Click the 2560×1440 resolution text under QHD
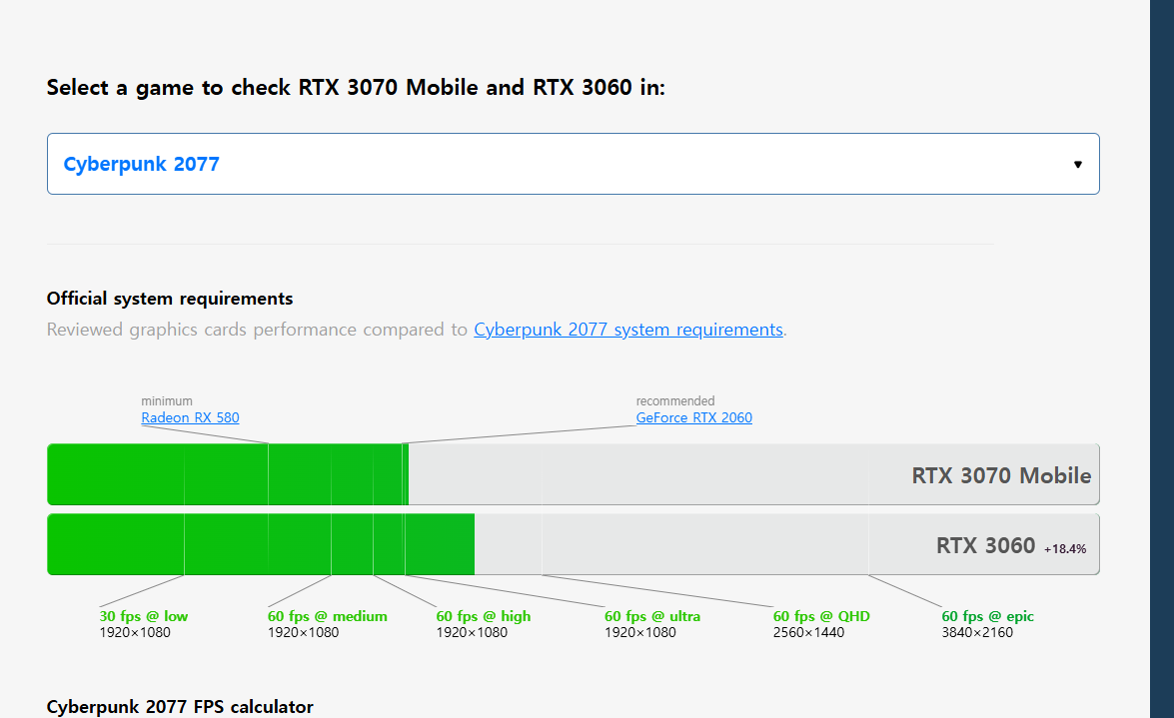The width and height of the screenshot is (1174, 718). point(808,632)
